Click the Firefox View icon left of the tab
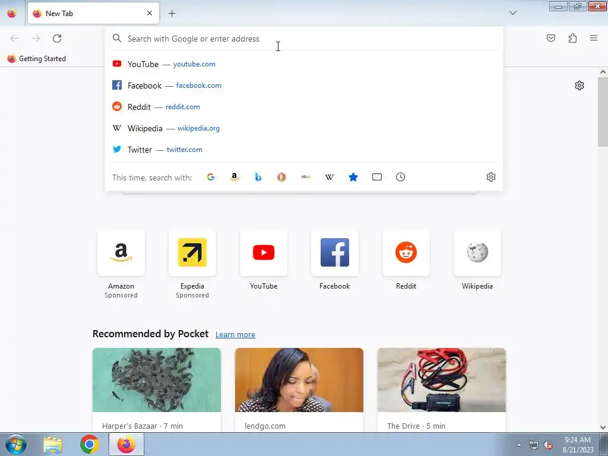This screenshot has height=456, width=608. coord(12,13)
